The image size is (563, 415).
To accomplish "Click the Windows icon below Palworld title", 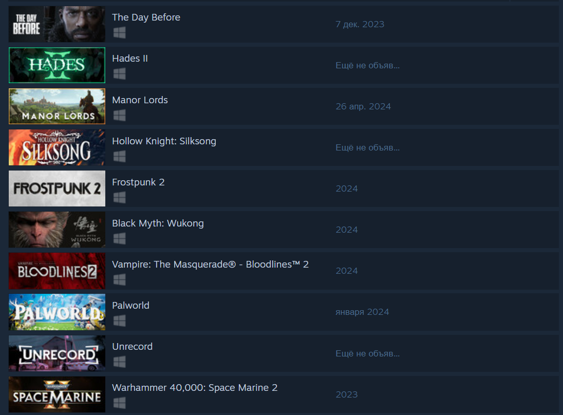I will click(x=119, y=320).
